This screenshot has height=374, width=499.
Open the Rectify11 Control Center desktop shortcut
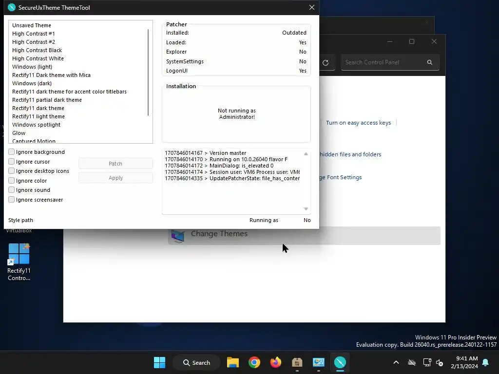point(19,262)
